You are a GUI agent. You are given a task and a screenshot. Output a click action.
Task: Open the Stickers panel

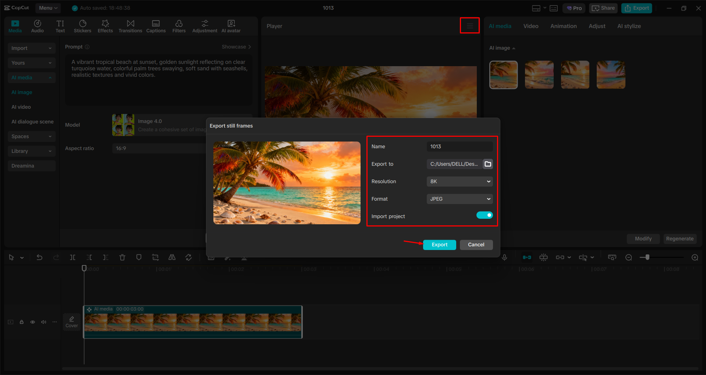pyautogui.click(x=82, y=26)
